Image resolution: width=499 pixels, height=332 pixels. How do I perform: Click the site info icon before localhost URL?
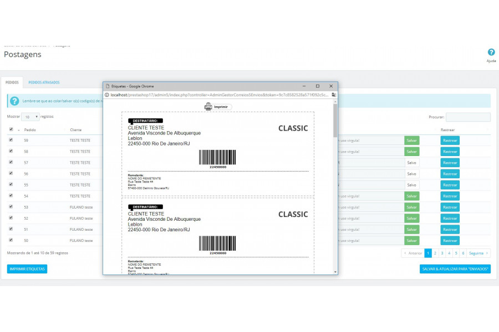tap(107, 95)
